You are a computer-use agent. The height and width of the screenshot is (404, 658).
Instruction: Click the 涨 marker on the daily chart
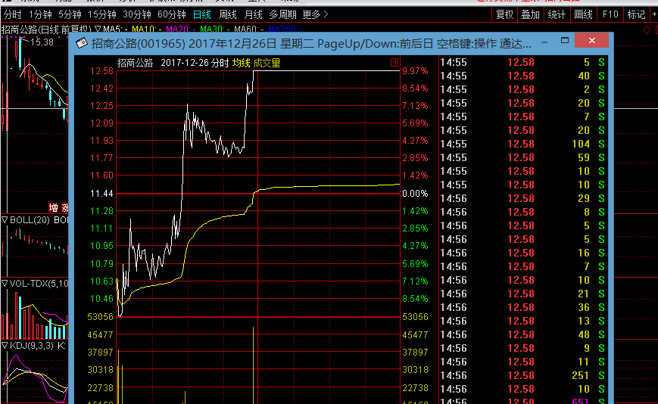click(64, 207)
